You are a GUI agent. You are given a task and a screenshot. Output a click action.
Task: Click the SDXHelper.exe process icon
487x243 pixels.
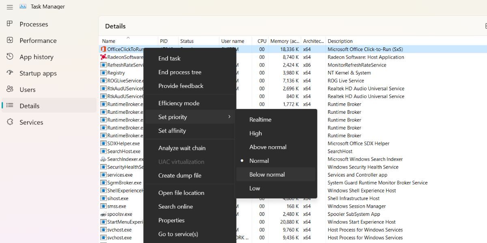pyautogui.click(x=103, y=143)
